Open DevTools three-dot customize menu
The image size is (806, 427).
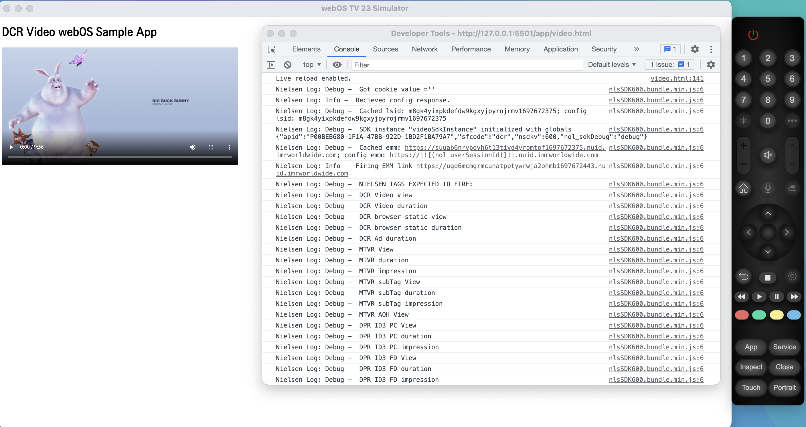711,49
